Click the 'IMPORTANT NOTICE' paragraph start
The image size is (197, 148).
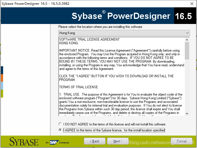(75, 50)
